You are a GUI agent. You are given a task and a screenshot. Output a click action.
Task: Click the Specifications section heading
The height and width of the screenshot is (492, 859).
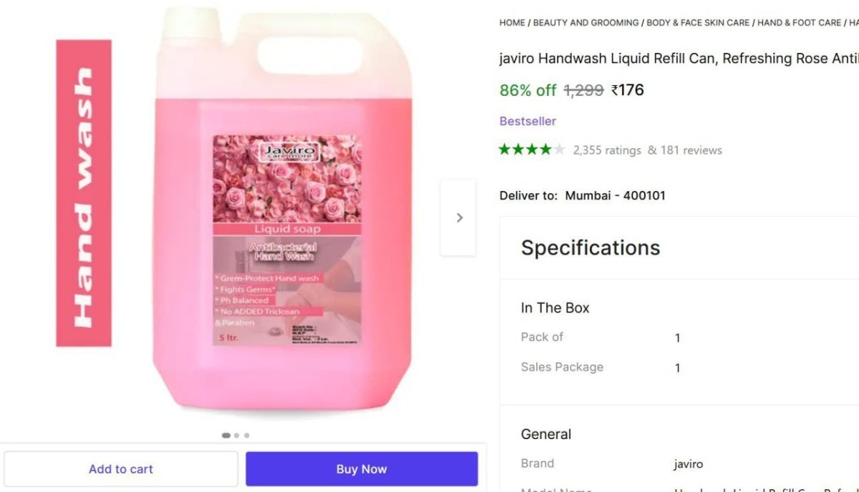point(591,247)
